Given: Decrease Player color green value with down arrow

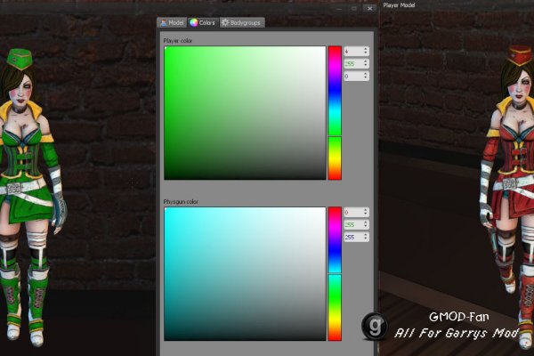Looking at the screenshot, I should click(x=366, y=66).
